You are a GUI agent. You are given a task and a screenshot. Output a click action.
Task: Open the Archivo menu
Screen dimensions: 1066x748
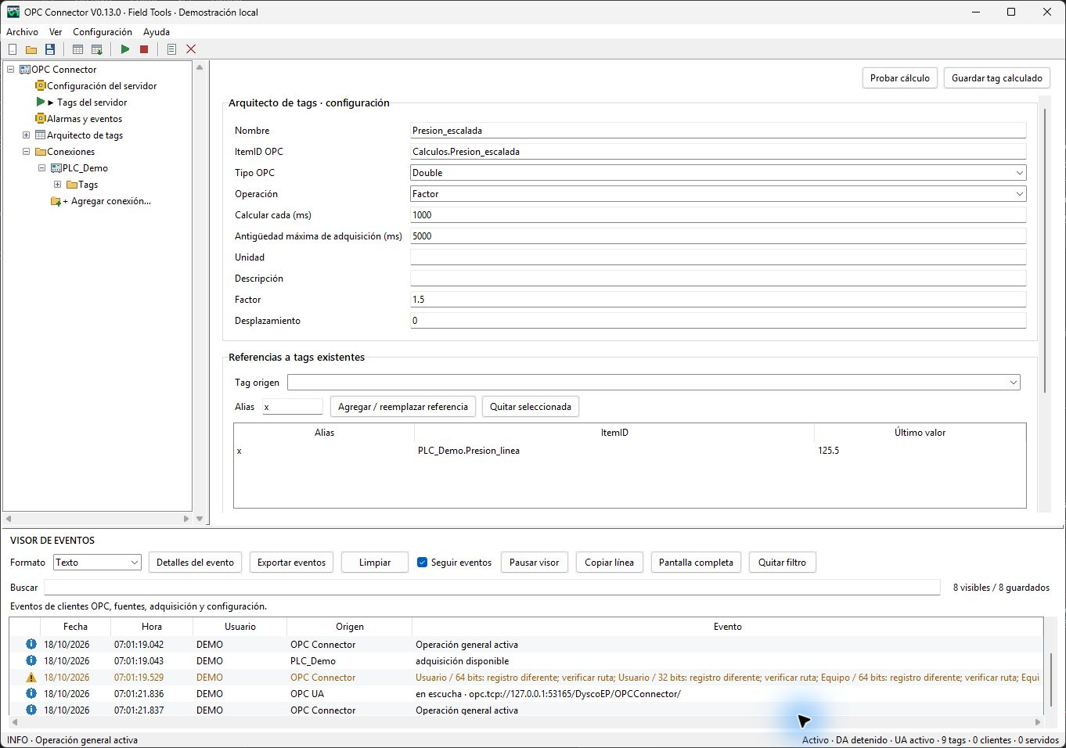tap(23, 32)
